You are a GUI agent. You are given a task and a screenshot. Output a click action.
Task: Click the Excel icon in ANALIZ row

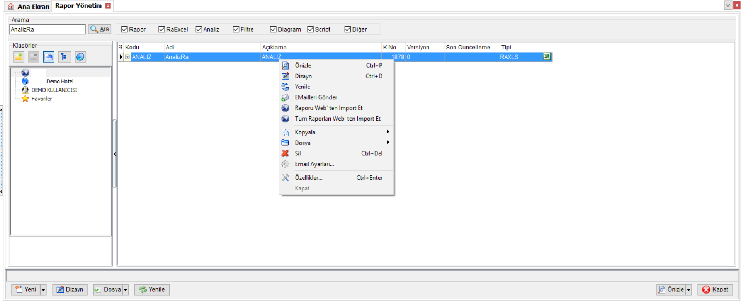547,56
